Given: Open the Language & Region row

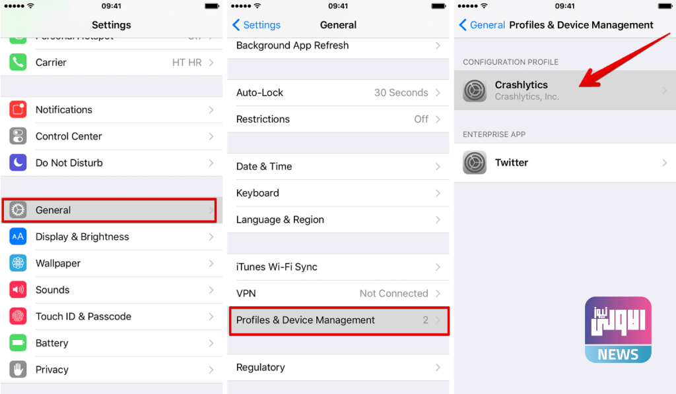Looking at the screenshot, I should (339, 220).
